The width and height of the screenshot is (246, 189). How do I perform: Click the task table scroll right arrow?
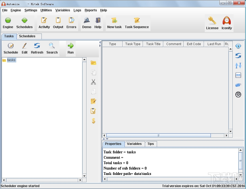[x=226, y=135]
